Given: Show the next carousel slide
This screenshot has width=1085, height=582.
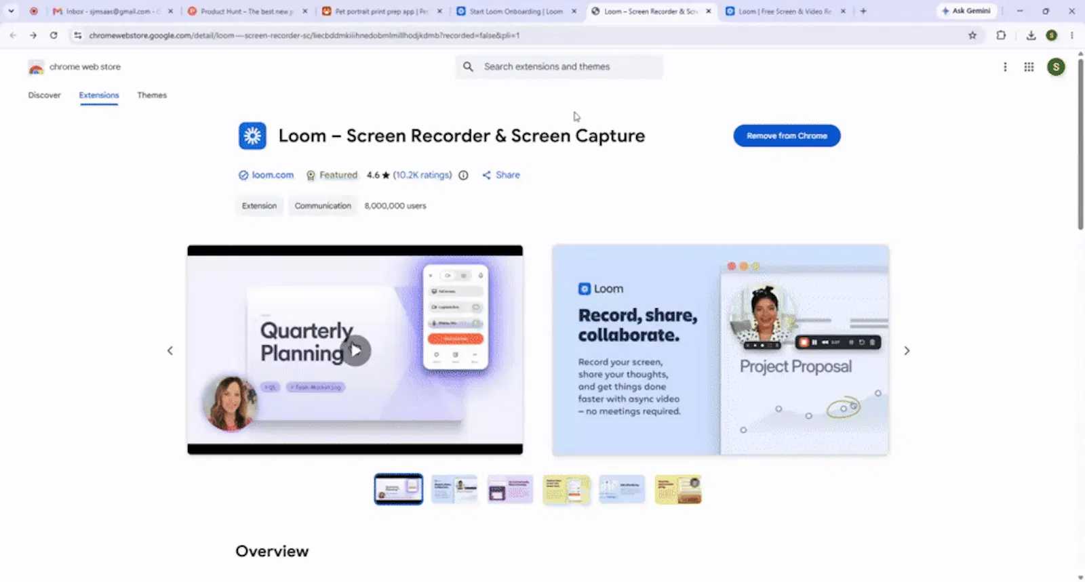Looking at the screenshot, I should tap(907, 350).
